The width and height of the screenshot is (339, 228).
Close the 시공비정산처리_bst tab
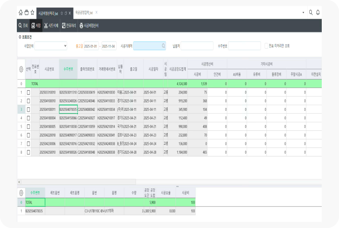[x=70, y=13]
